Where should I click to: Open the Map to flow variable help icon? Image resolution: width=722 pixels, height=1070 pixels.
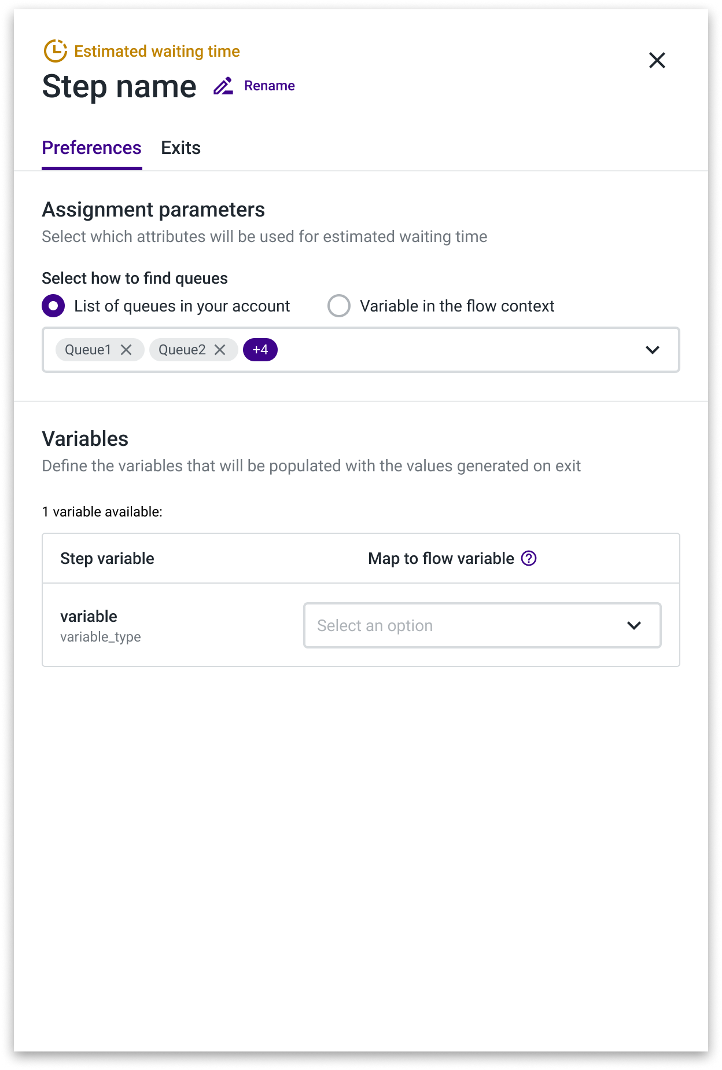(x=529, y=558)
